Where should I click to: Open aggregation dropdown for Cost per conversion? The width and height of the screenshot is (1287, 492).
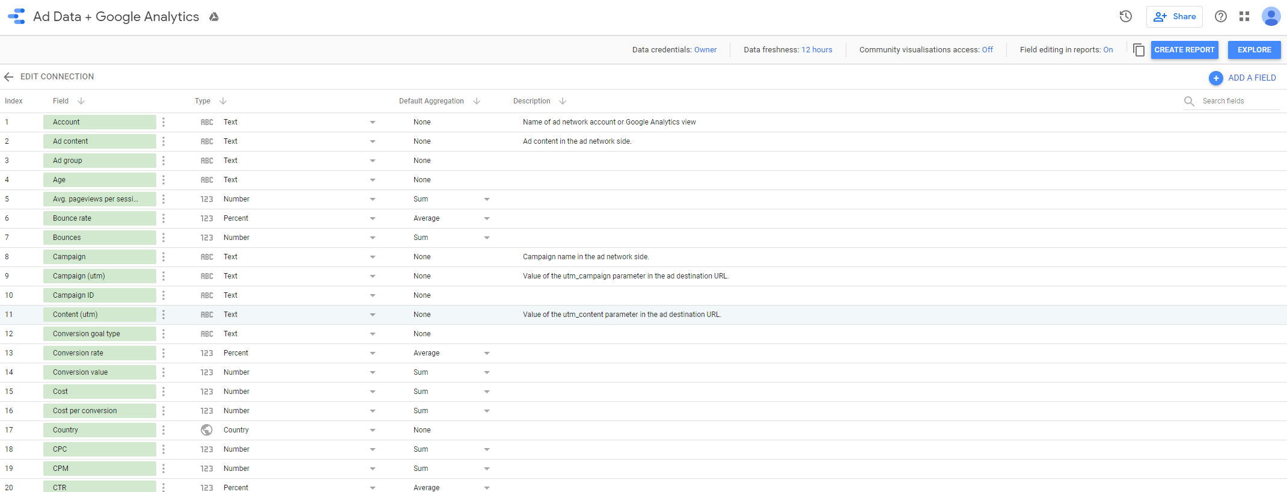click(487, 411)
